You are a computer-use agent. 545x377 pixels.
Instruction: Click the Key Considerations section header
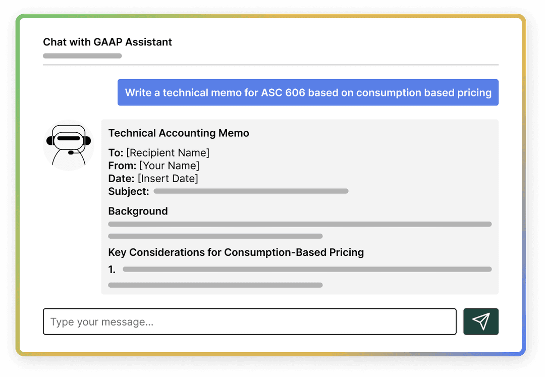click(x=236, y=252)
